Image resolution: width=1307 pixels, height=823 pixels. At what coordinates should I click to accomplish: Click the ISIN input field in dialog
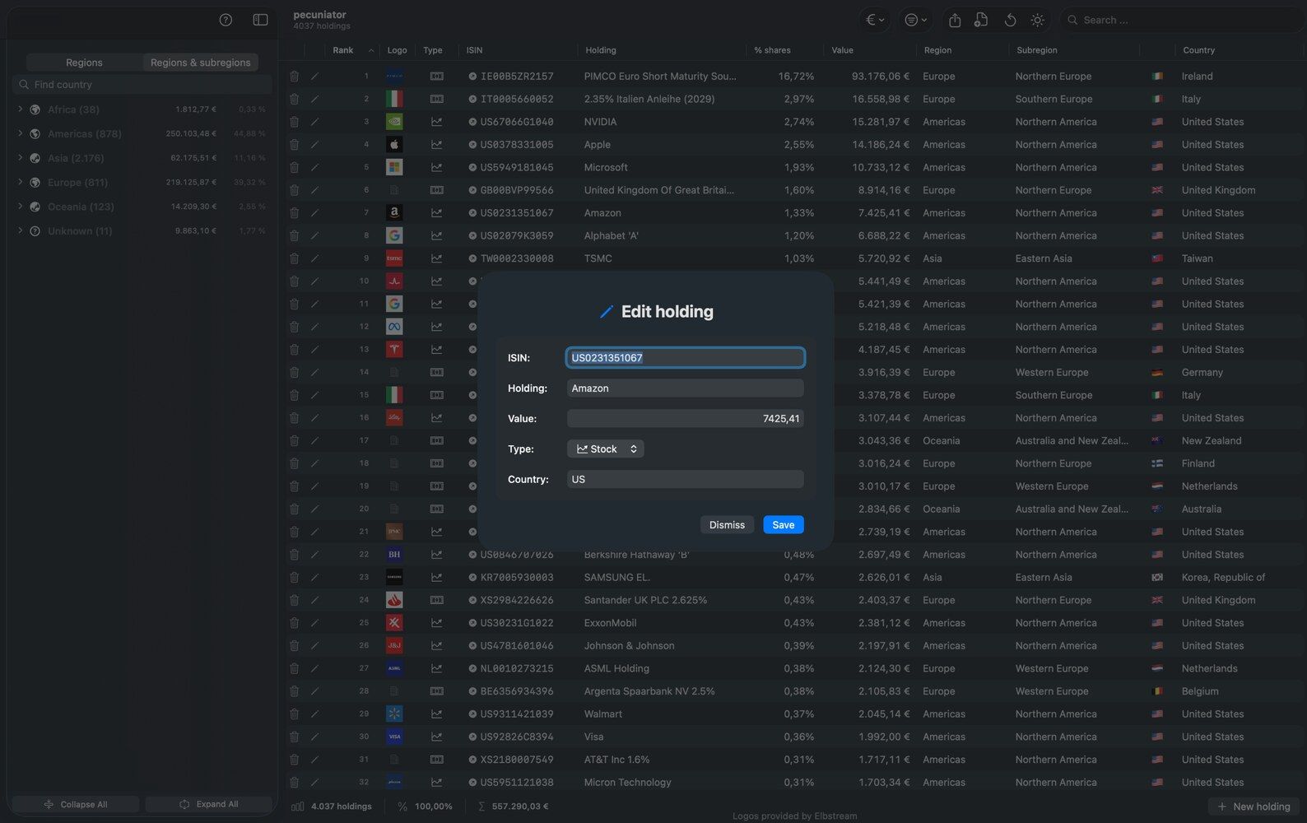685,358
